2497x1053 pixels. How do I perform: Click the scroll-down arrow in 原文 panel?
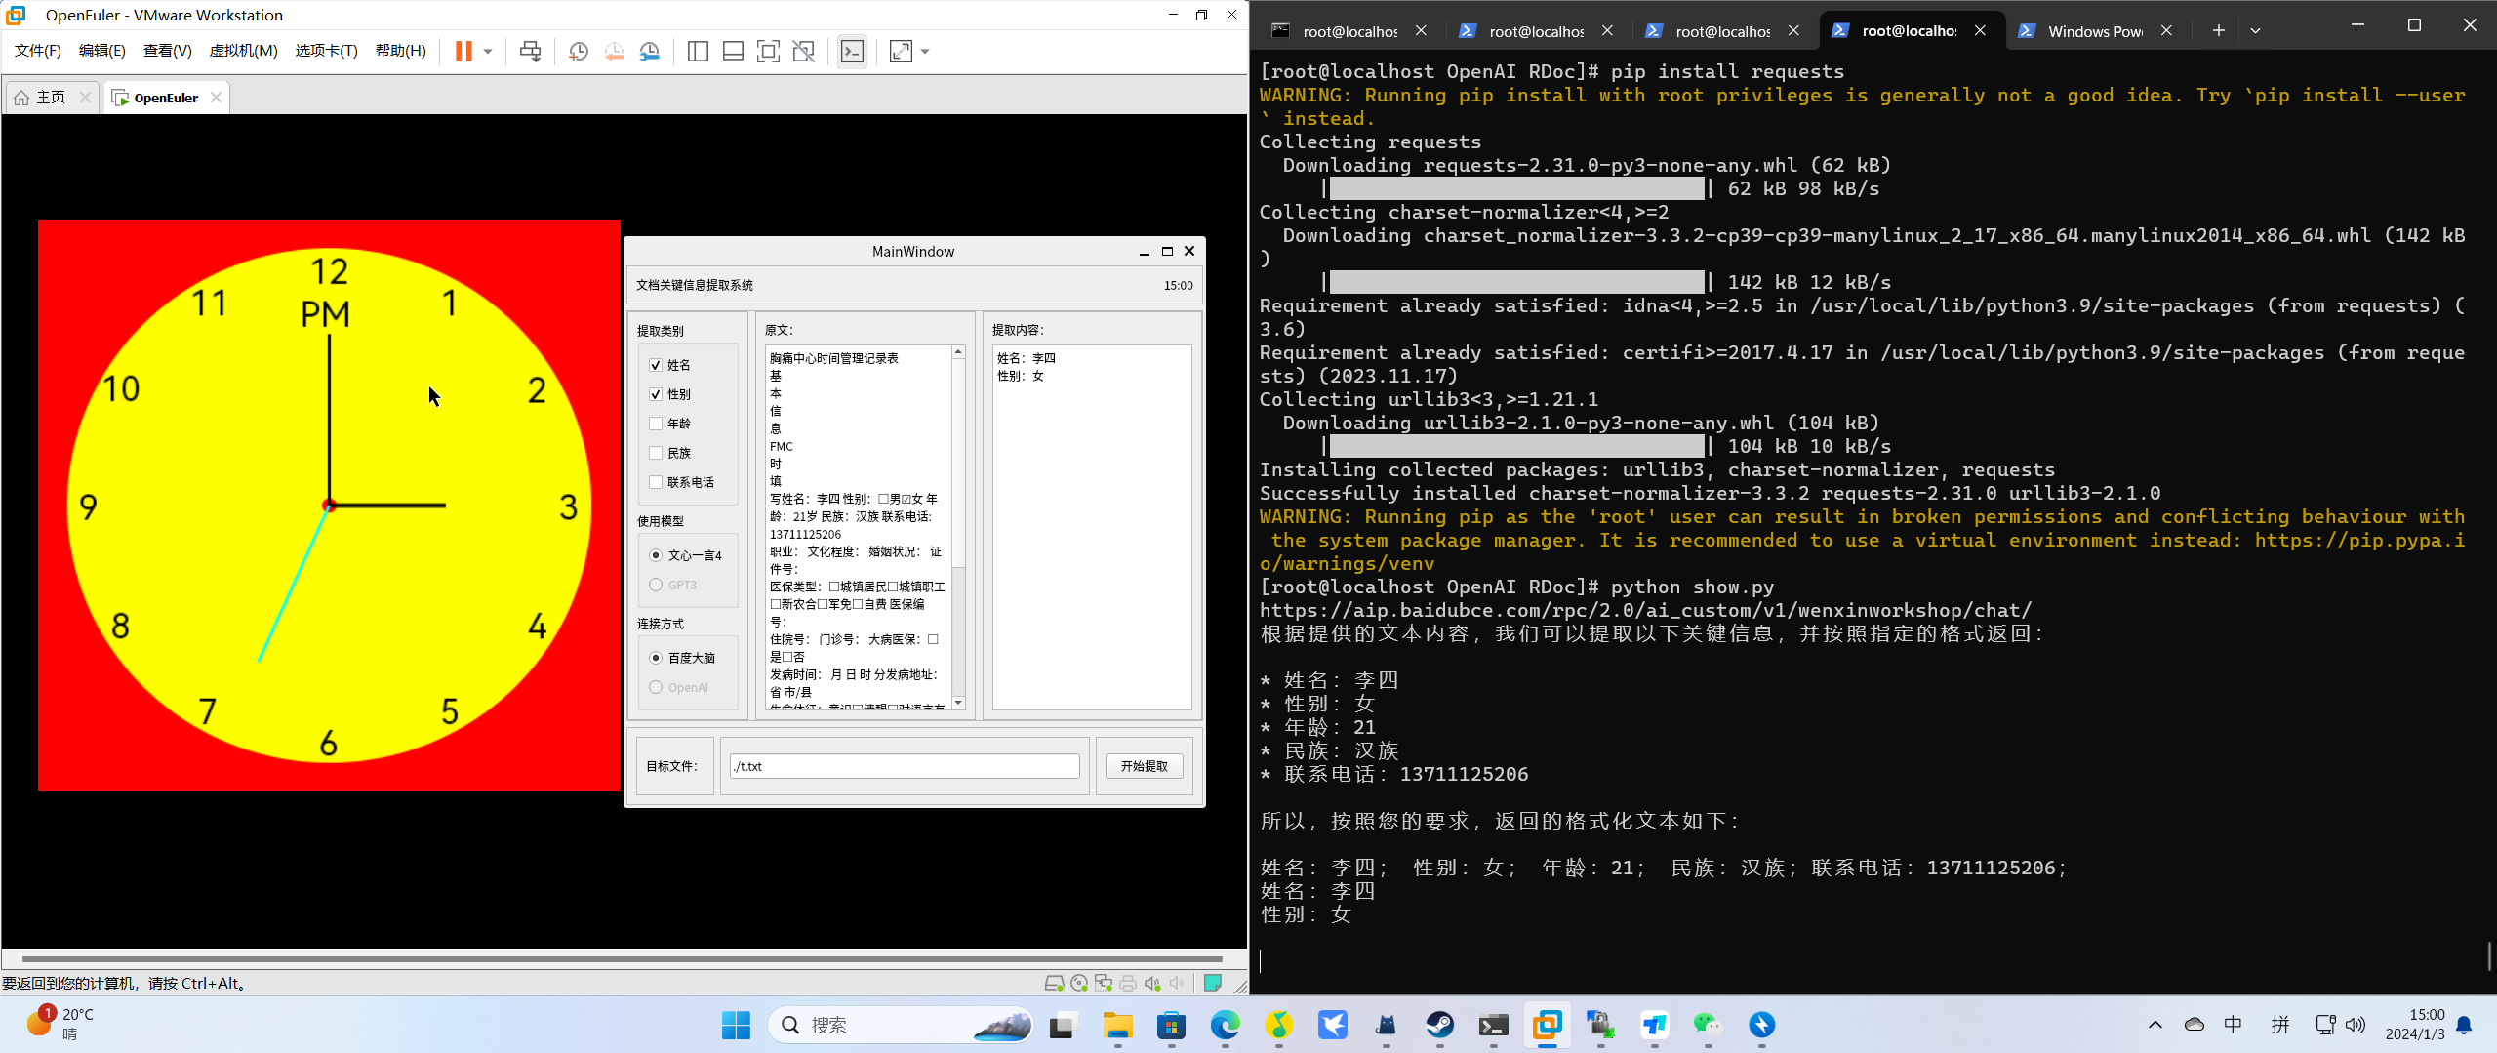click(958, 703)
